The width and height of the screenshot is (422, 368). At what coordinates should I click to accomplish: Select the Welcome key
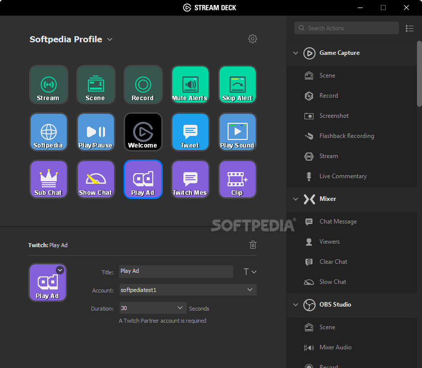pyautogui.click(x=143, y=132)
